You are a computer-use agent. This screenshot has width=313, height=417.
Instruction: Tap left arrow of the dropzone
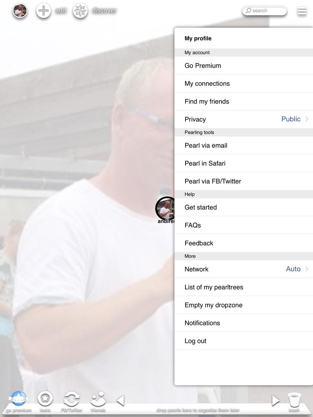tap(120, 401)
